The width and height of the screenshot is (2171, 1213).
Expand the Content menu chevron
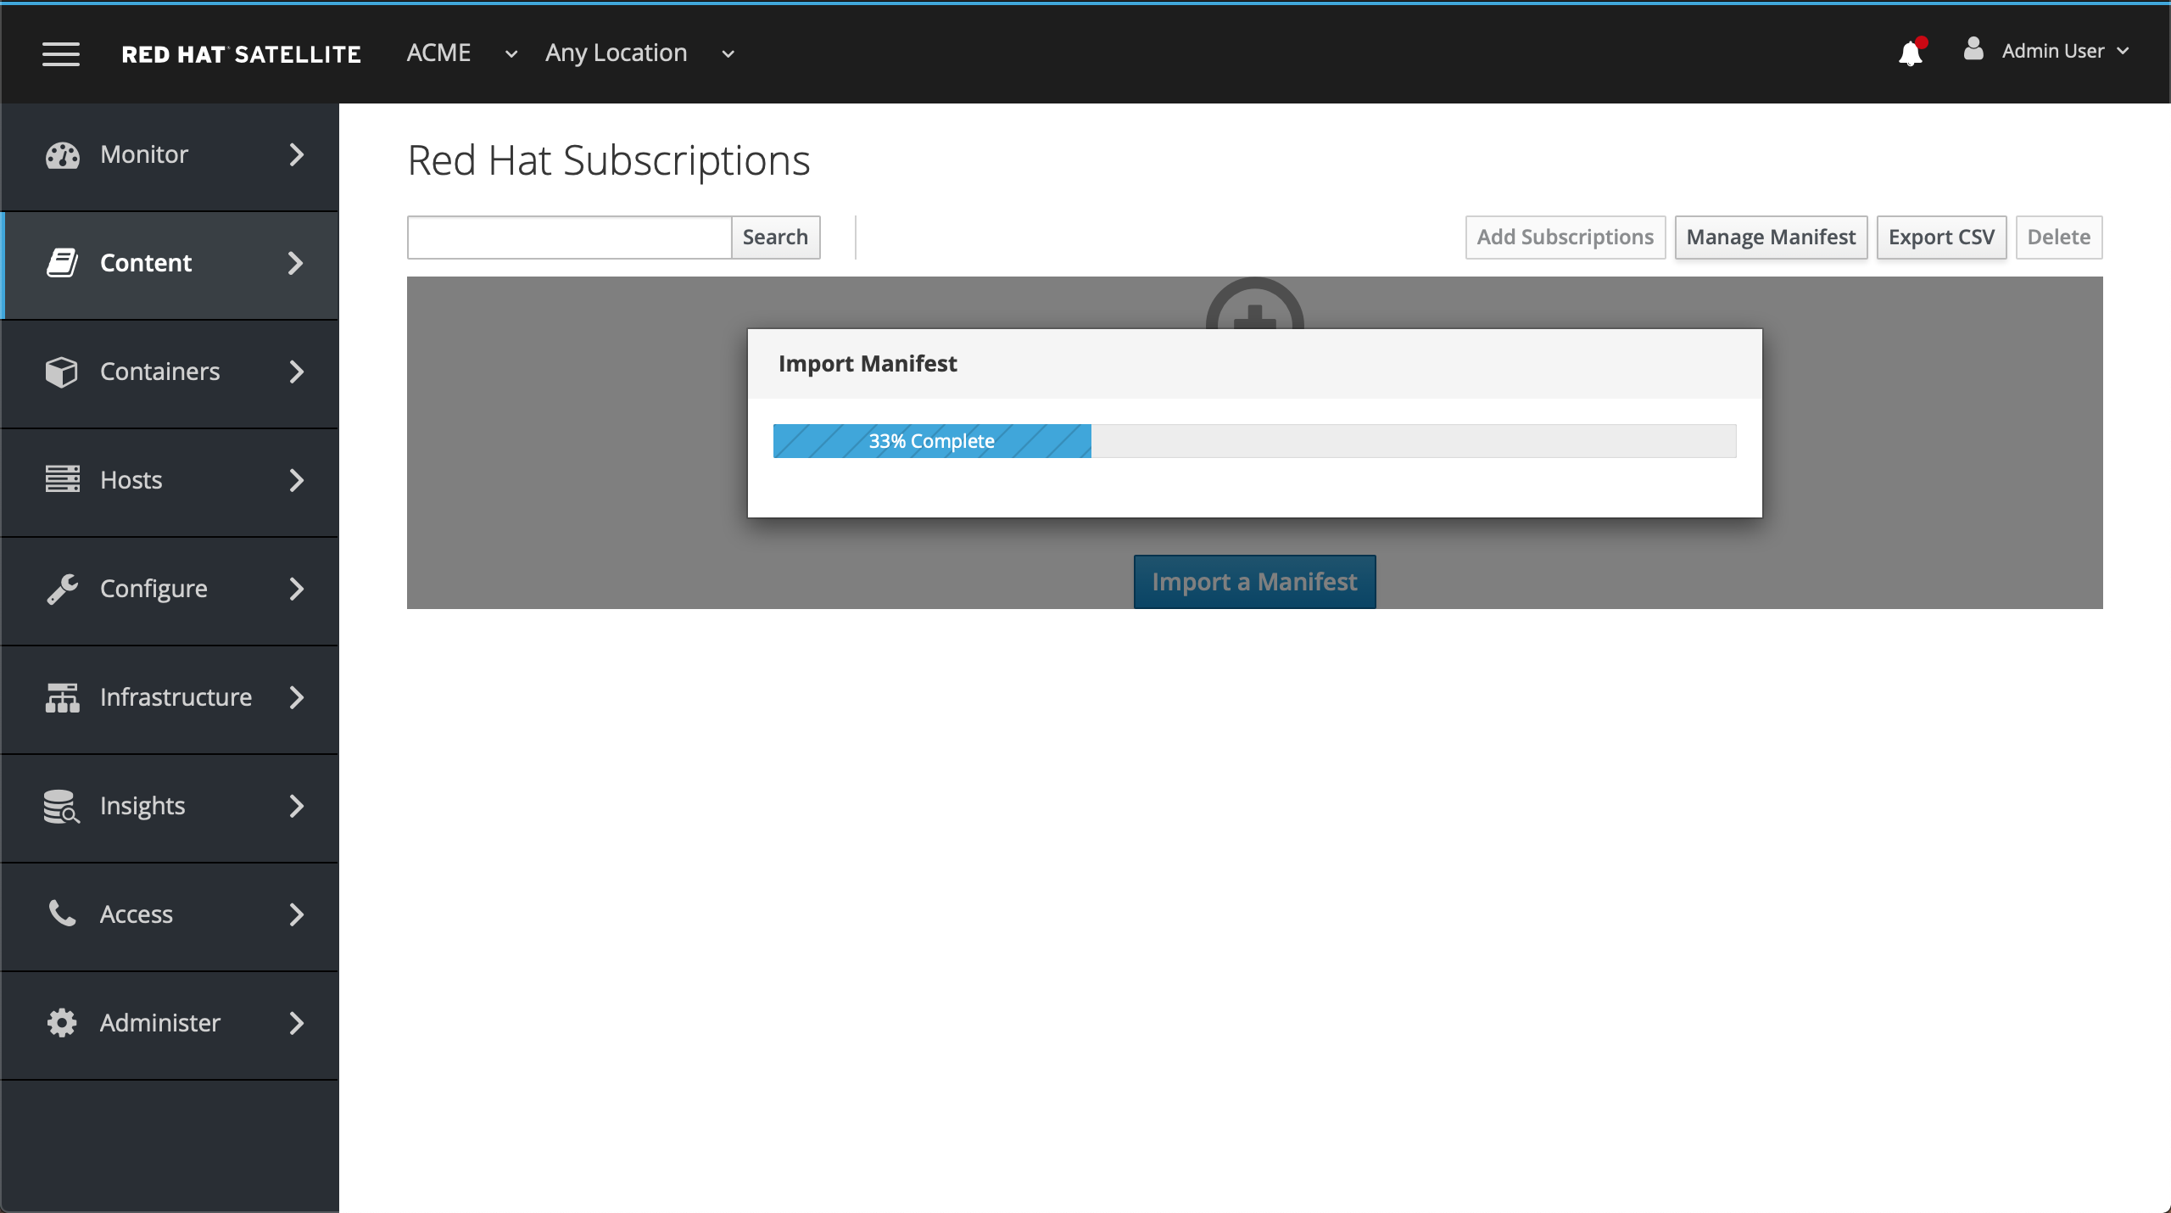point(296,263)
